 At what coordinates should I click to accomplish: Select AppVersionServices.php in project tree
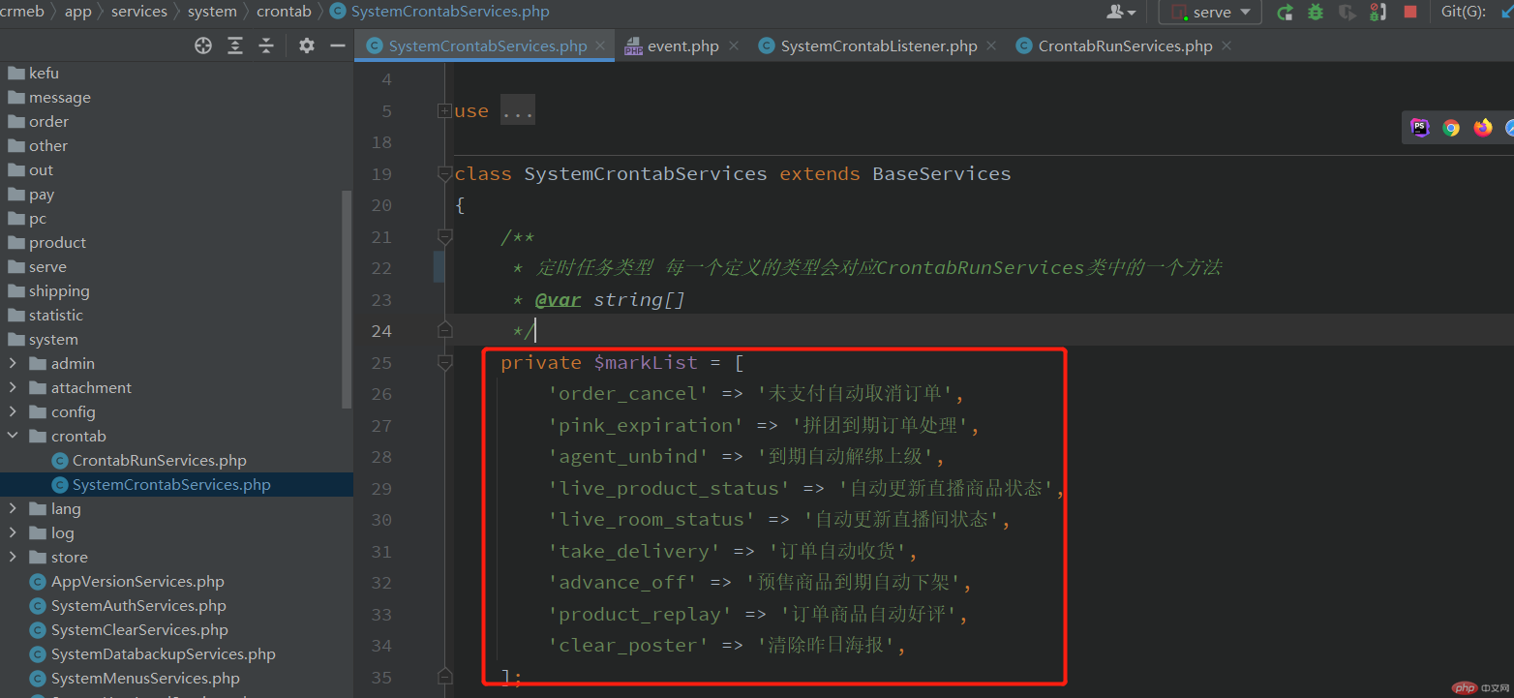coord(137,582)
